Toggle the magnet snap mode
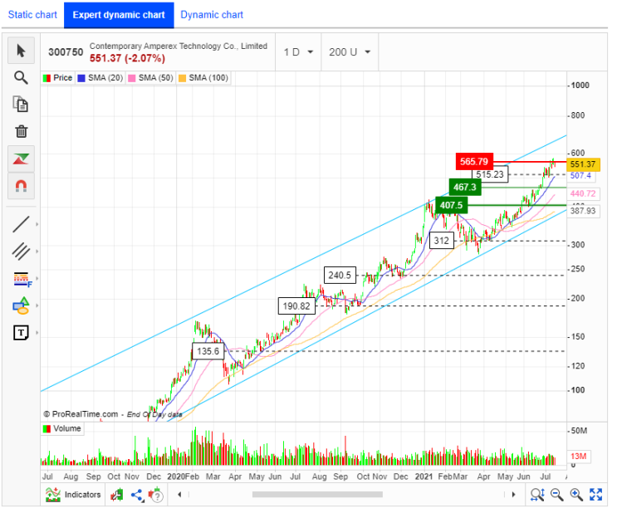 [x=22, y=186]
